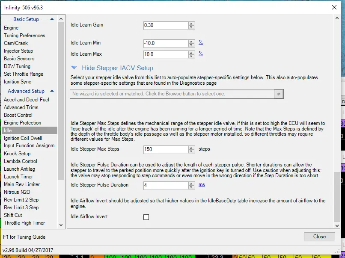Click the Close button
Image resolution: width=345 pixels, height=258 pixels.
click(319, 237)
